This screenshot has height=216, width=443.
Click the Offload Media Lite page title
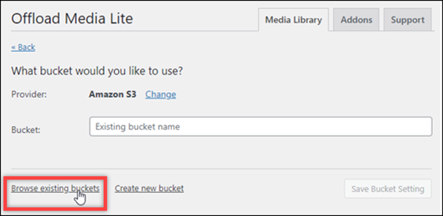pos(72,19)
